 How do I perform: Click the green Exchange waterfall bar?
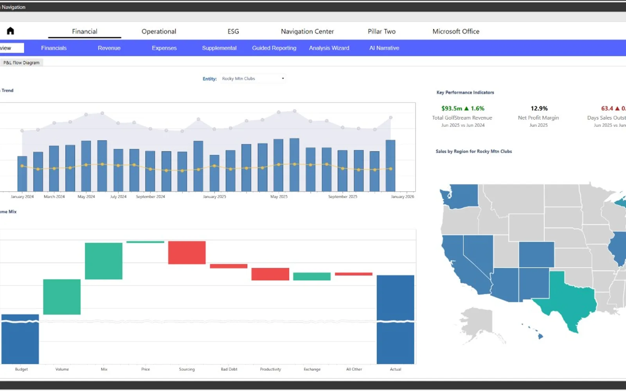coord(312,276)
